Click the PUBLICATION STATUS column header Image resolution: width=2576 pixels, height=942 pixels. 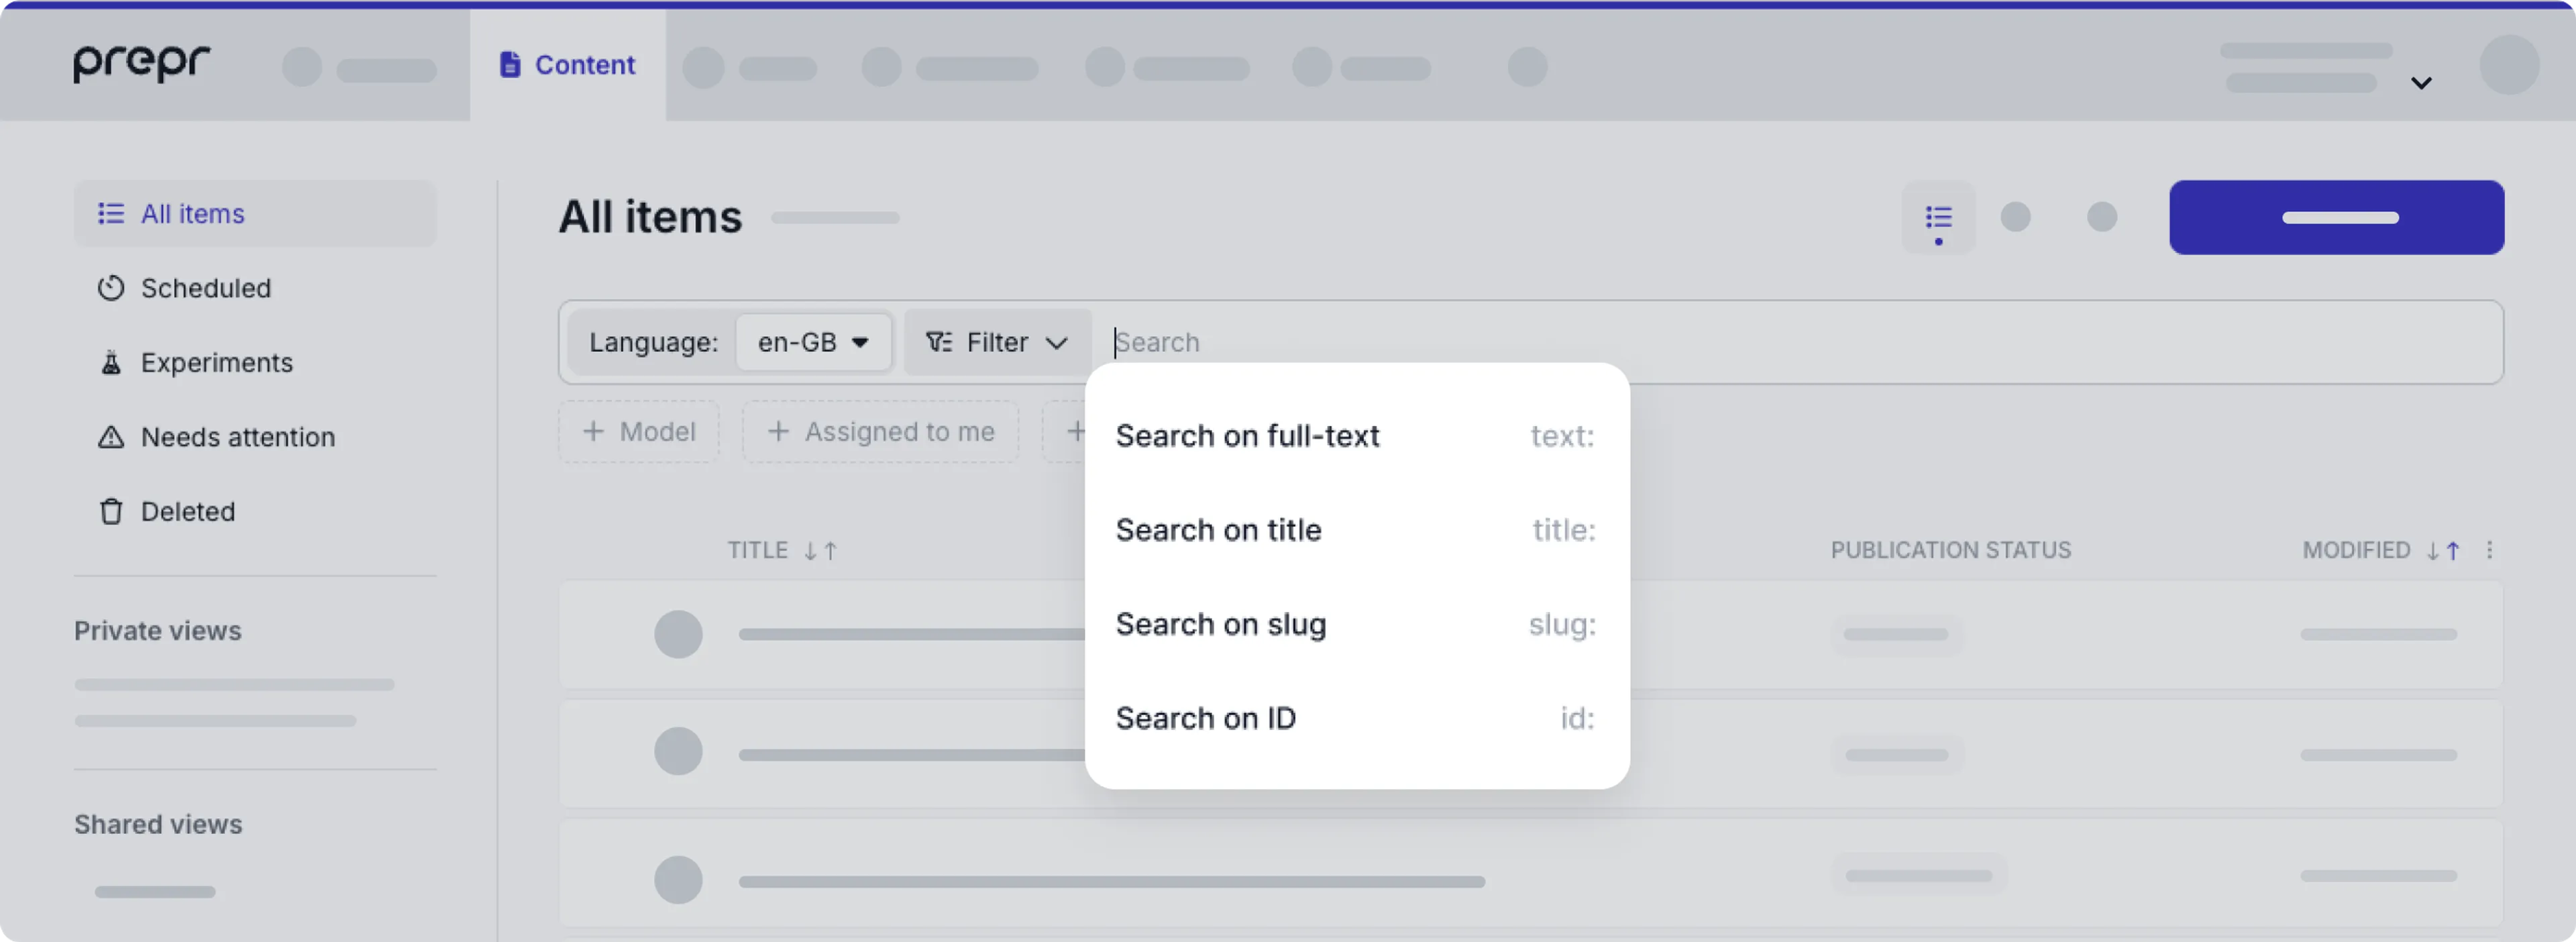coord(1950,550)
